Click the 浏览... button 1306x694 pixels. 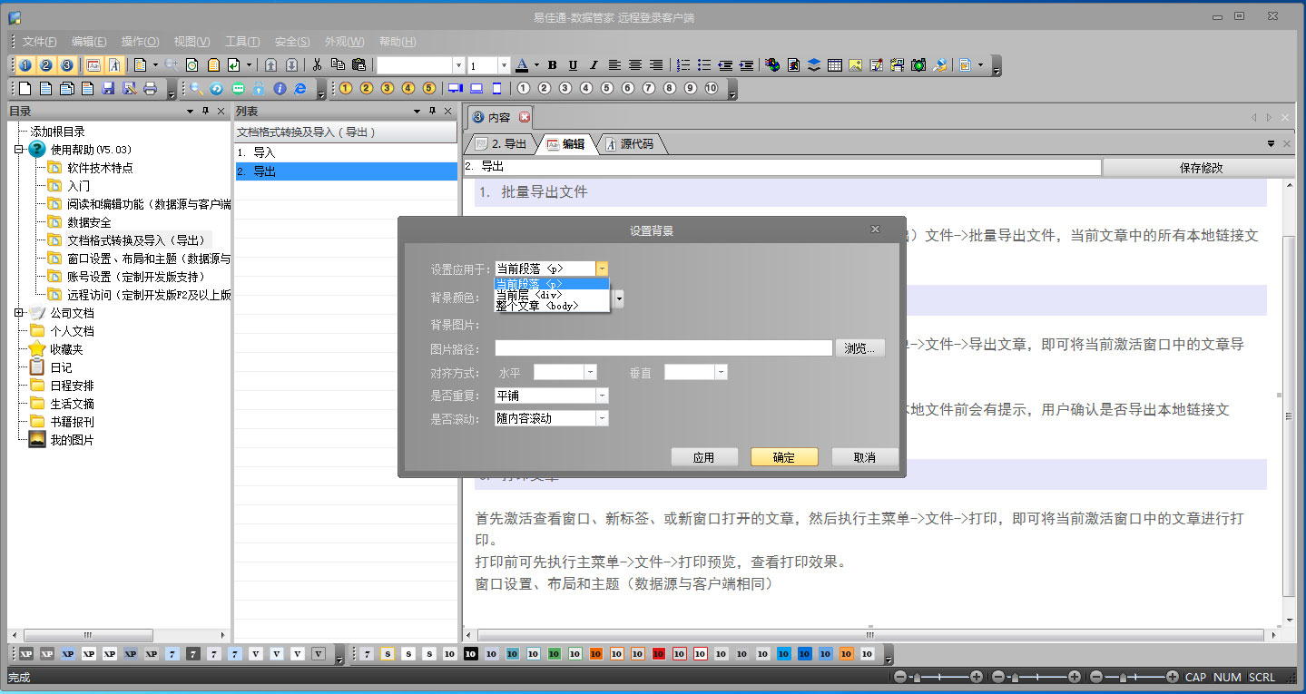pos(860,348)
